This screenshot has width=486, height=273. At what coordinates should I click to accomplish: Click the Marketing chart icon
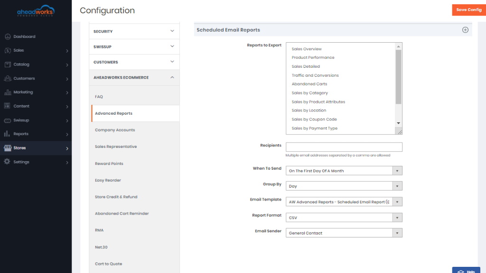8,92
